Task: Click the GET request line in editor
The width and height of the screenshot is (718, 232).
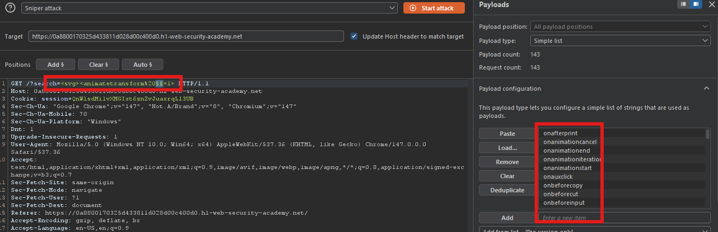Action: tap(110, 83)
